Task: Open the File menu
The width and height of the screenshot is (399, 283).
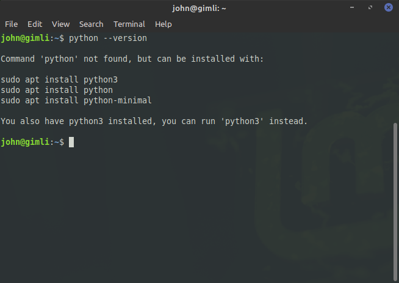Action: tap(11, 24)
